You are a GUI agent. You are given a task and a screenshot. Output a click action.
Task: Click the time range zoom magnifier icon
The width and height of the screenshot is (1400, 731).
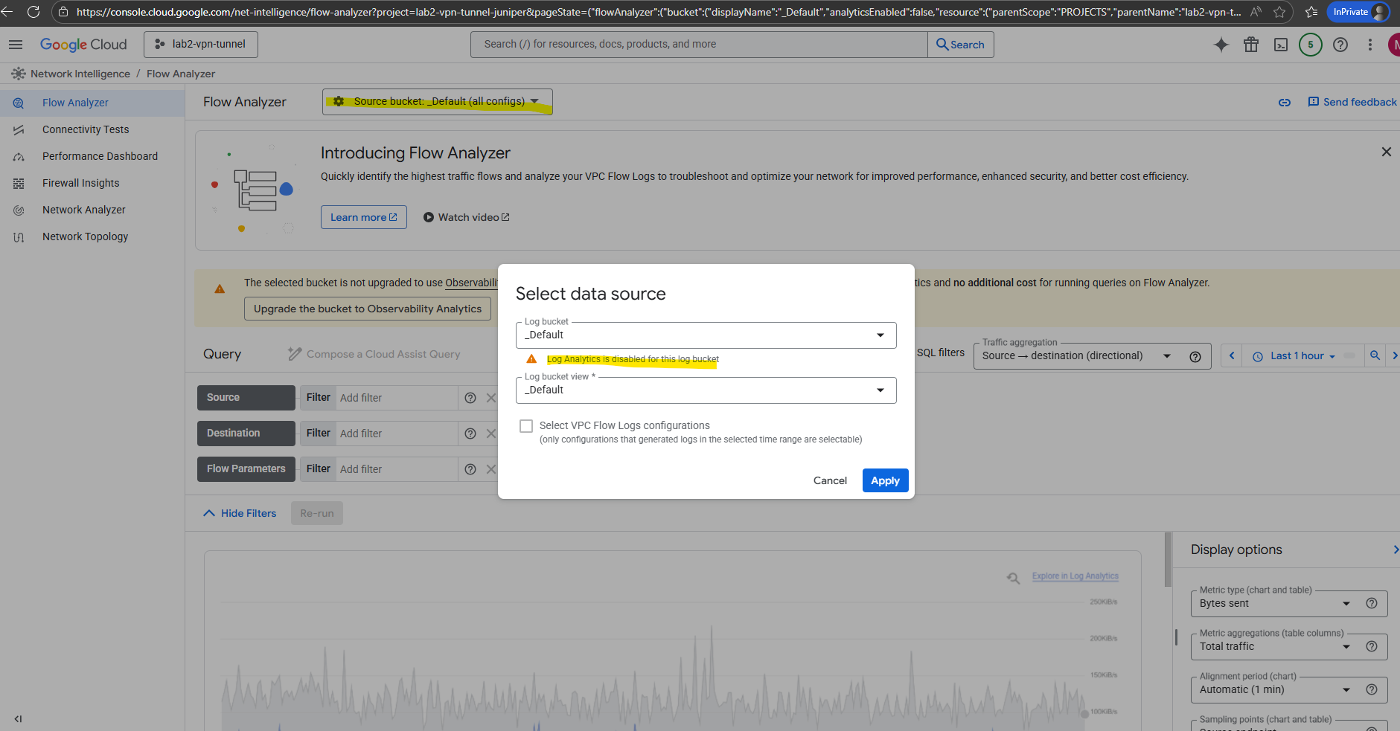click(x=1375, y=355)
